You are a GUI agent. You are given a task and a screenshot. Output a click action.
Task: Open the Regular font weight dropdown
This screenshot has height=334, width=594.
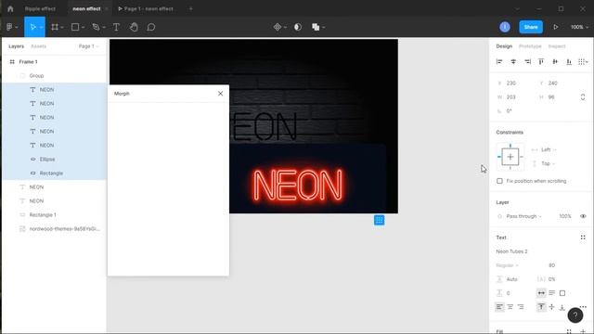click(507, 265)
